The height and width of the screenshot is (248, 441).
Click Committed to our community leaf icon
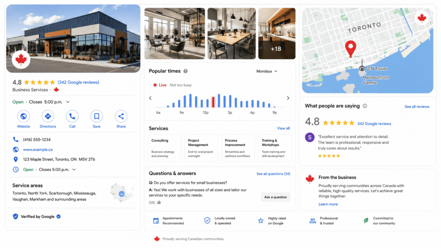pyautogui.click(x=366, y=221)
